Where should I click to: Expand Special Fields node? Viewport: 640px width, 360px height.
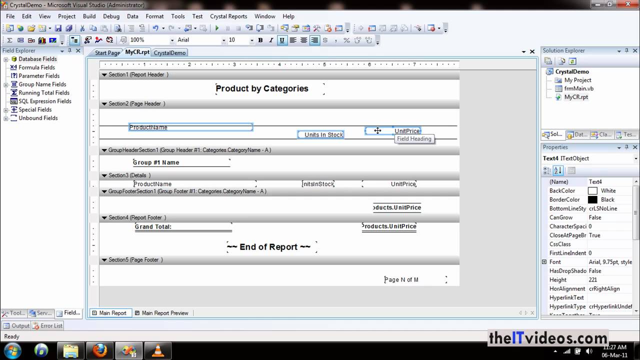click(x=6, y=110)
